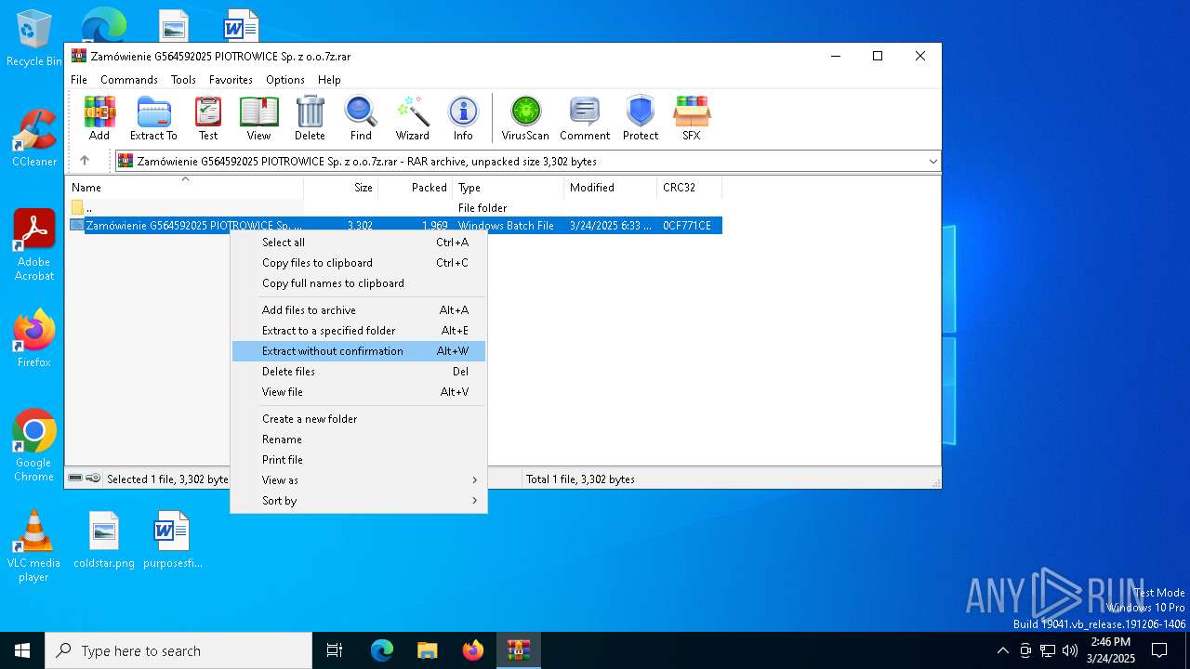1190x669 pixels.
Task: Choose Select all from context menu
Action: [x=359, y=243]
